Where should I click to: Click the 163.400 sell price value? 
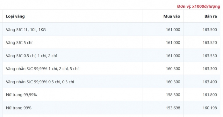point(210,82)
